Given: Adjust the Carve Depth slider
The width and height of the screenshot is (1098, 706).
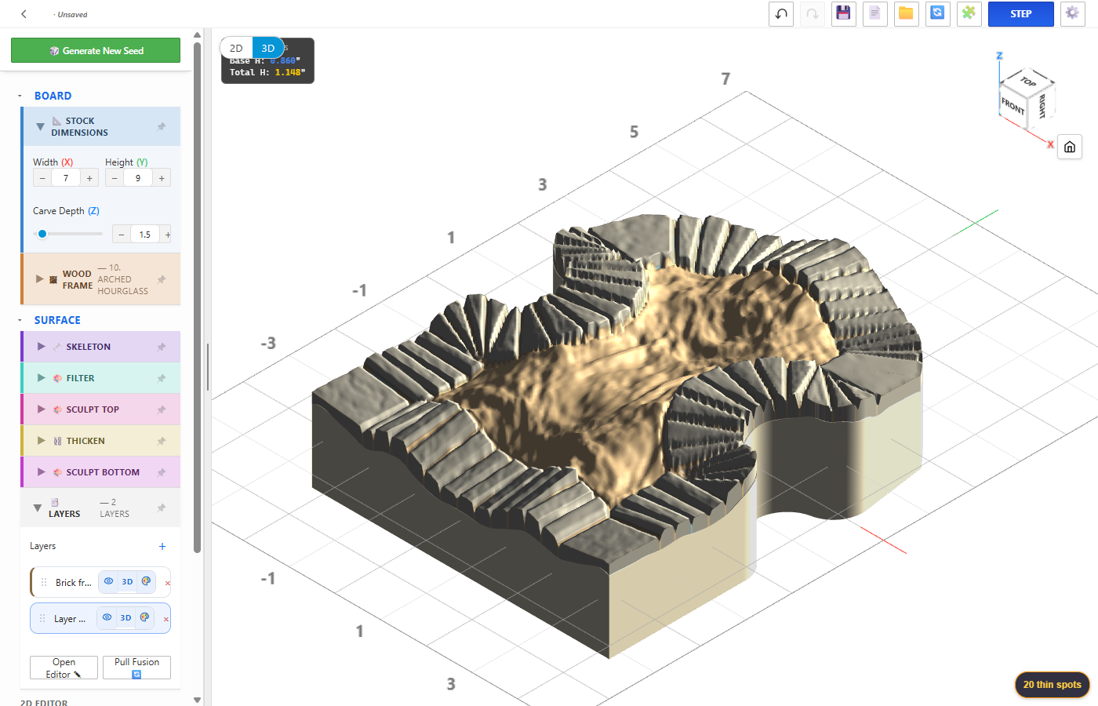Looking at the screenshot, I should [x=68, y=234].
